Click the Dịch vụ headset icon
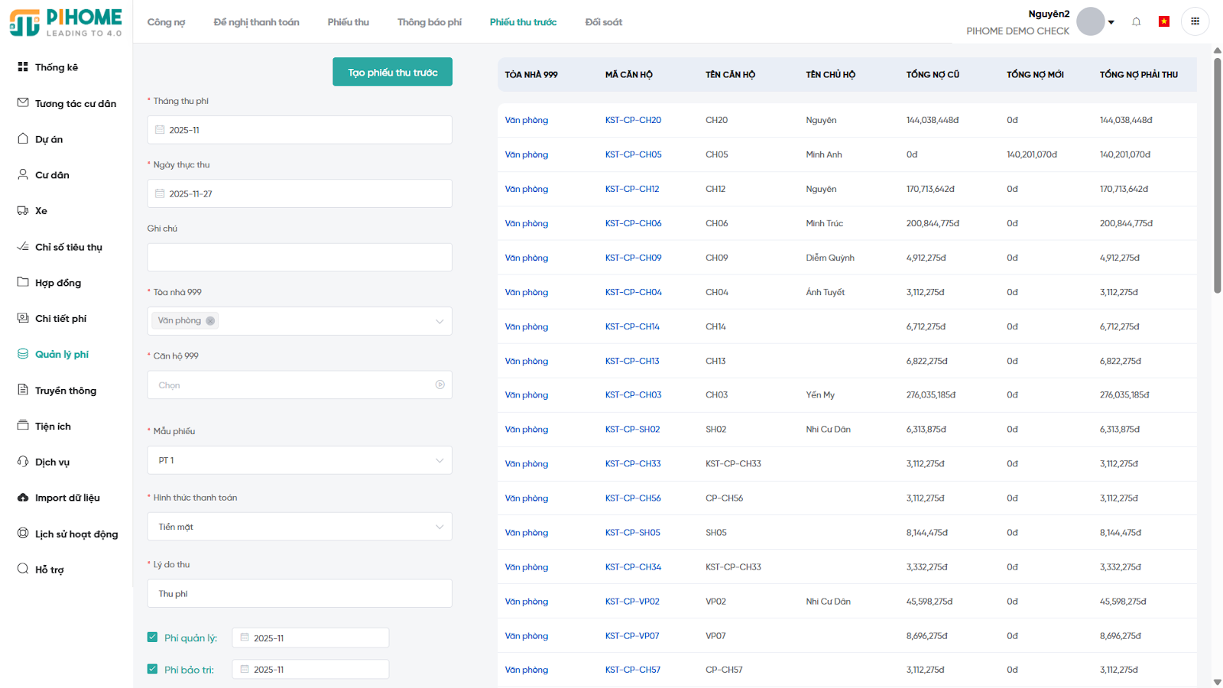This screenshot has height=688, width=1223. tap(23, 462)
